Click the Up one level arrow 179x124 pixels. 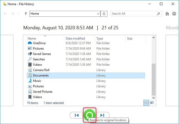pyautogui.click(x=26, y=14)
